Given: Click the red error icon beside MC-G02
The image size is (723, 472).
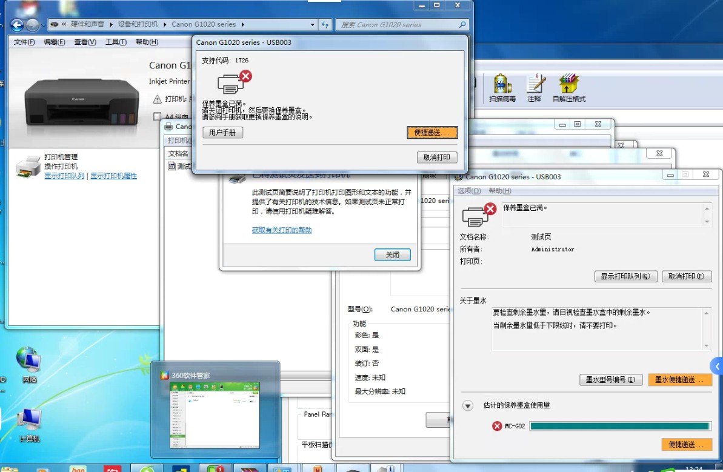Looking at the screenshot, I should (x=497, y=426).
